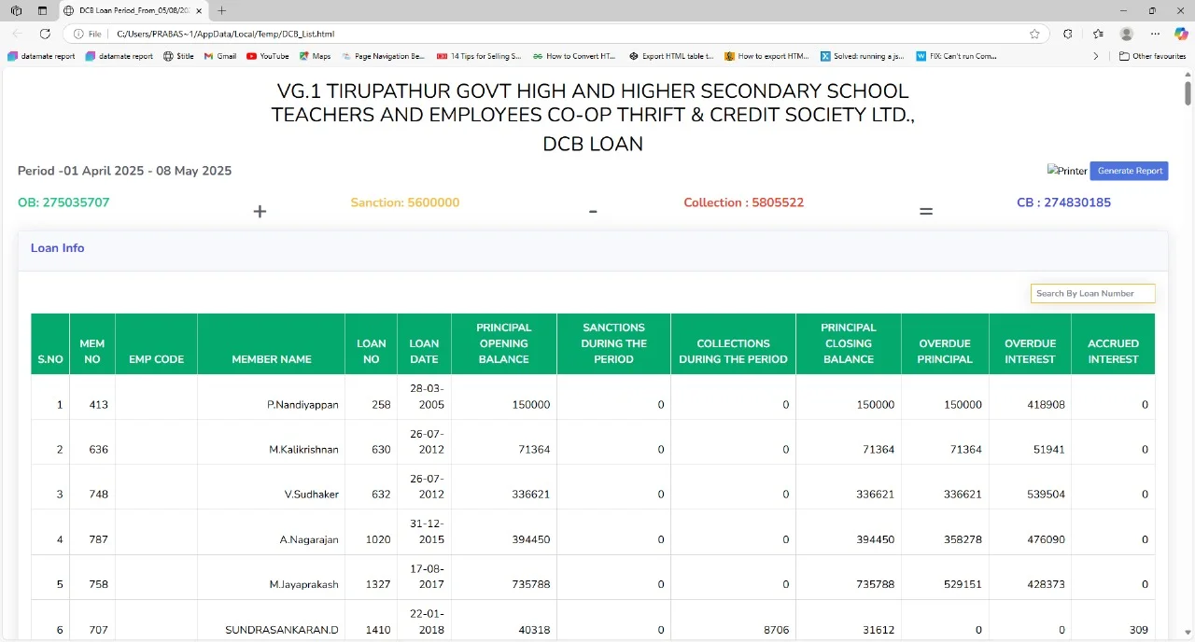Screen dimensions: 1195x642
Task: Go back to the previous page
Action: coord(17,34)
